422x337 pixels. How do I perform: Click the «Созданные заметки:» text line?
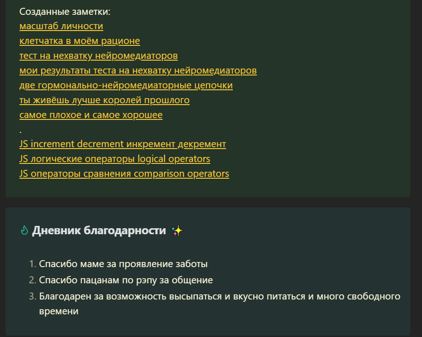pos(65,12)
